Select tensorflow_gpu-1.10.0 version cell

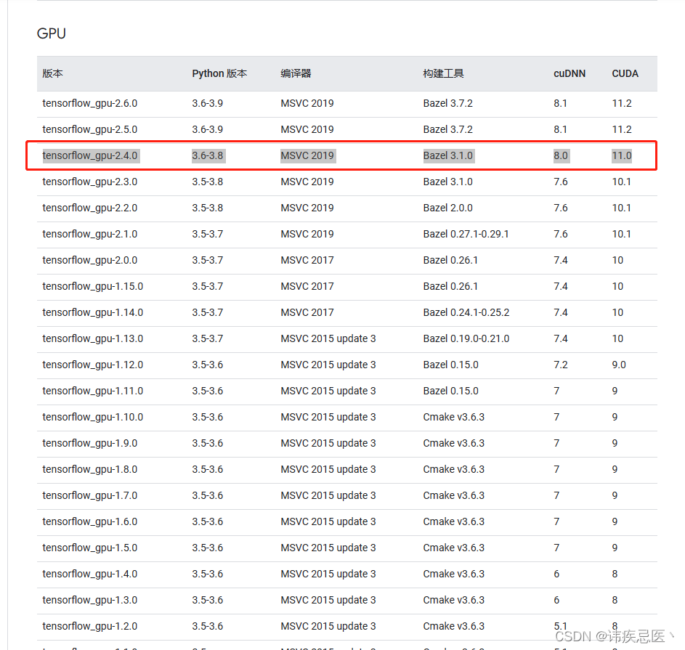[x=92, y=417]
